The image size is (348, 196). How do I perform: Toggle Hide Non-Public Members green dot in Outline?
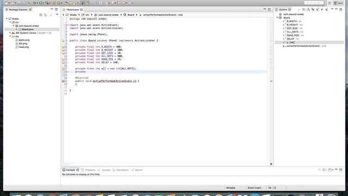pyautogui.click(x=322, y=10)
